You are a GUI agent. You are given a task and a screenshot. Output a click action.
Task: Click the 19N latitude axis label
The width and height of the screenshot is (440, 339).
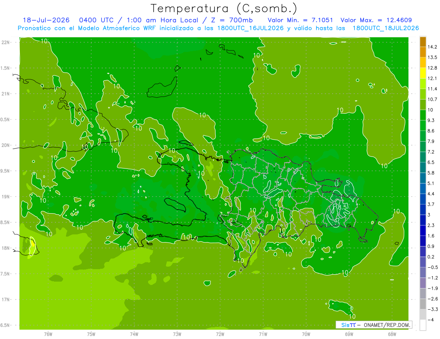(x=5, y=197)
